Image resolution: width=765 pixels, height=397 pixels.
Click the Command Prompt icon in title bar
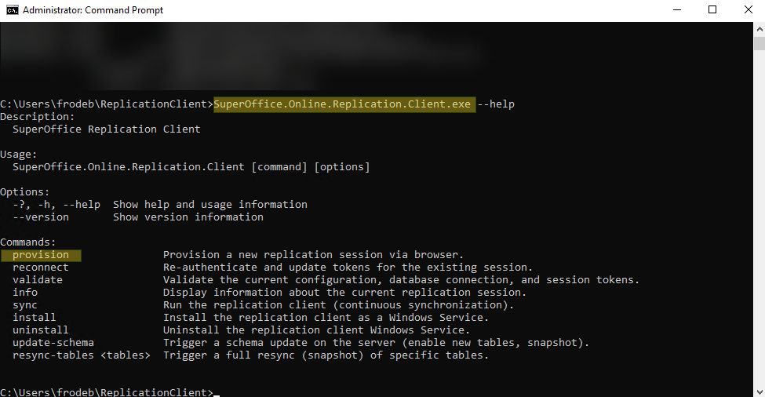[x=13, y=10]
